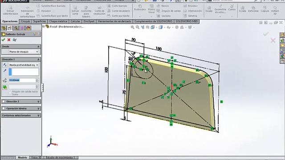Select the Deformar tool
The height and width of the screenshot is (160, 285).
pos(253,9)
